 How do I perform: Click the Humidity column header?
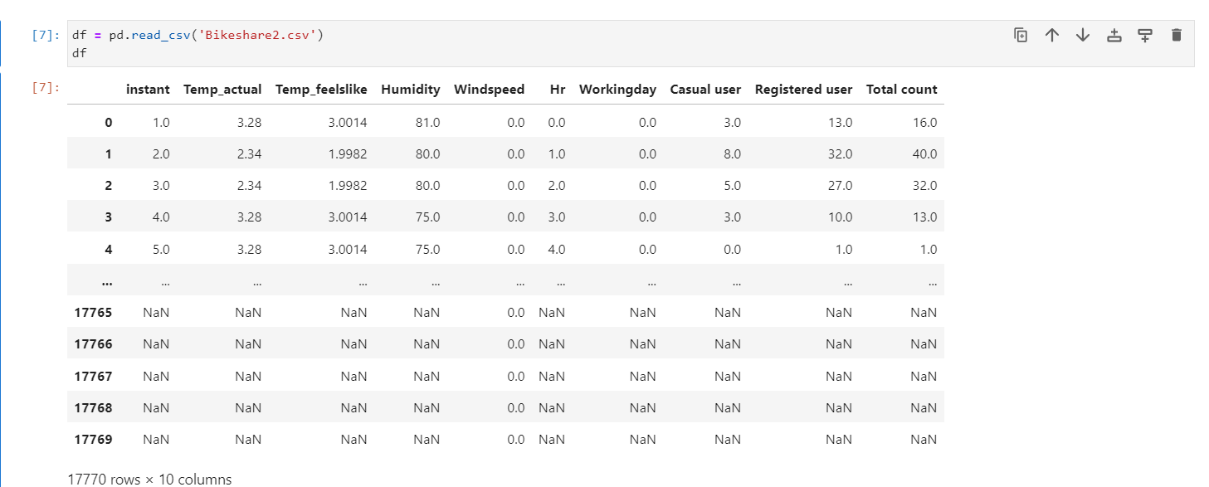[x=410, y=89]
